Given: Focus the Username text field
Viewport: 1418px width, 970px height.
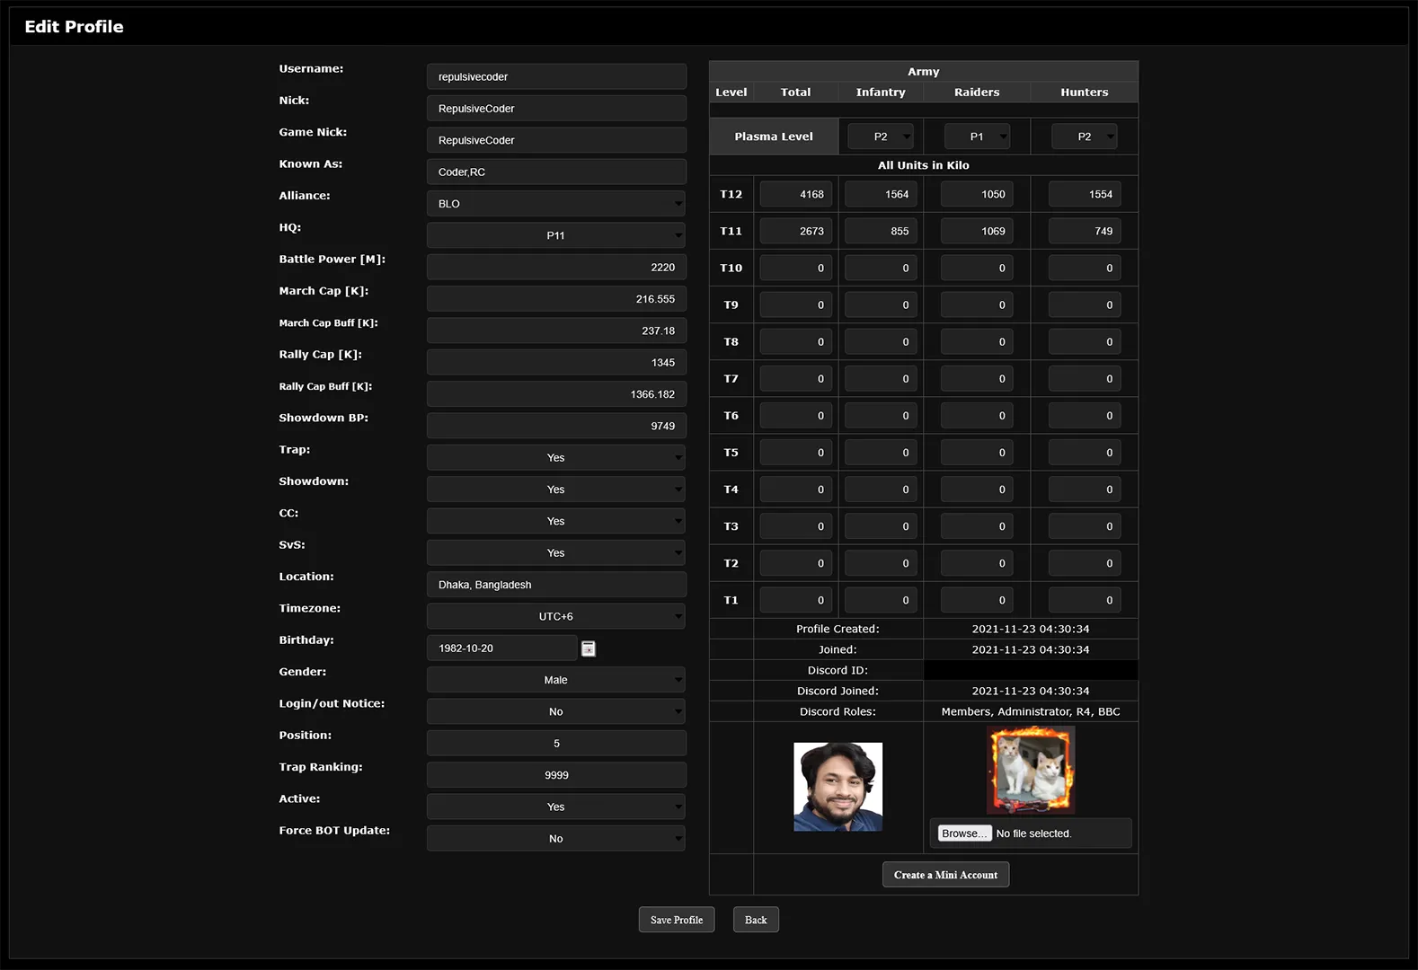Looking at the screenshot, I should (x=556, y=77).
